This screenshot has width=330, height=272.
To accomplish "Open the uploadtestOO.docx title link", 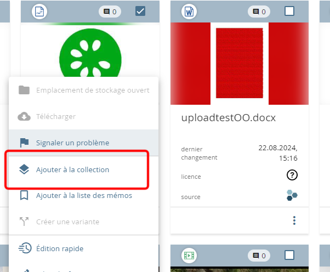I will coord(229,118).
